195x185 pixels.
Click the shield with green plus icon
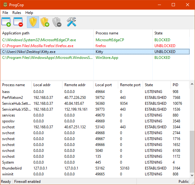[45, 22]
